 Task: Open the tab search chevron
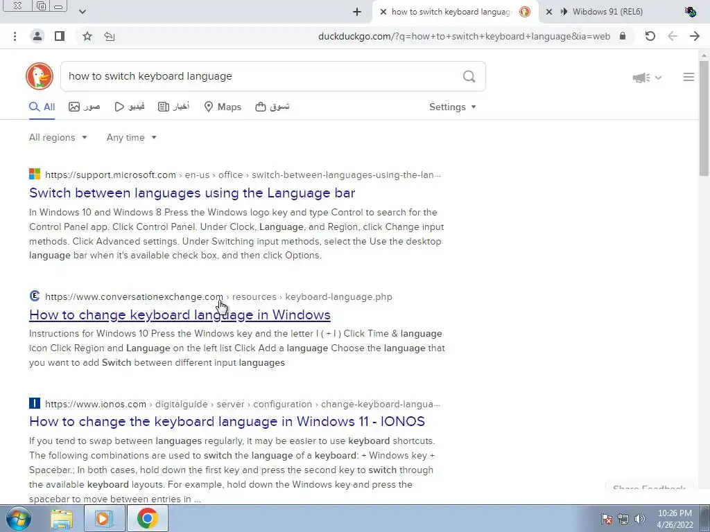(82, 12)
